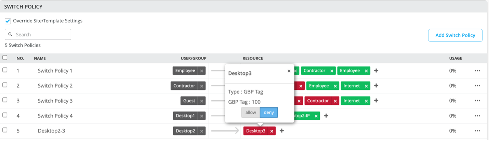The width and height of the screenshot is (489, 141).
Task: Close the Desktop3 popup
Action: pyautogui.click(x=289, y=71)
